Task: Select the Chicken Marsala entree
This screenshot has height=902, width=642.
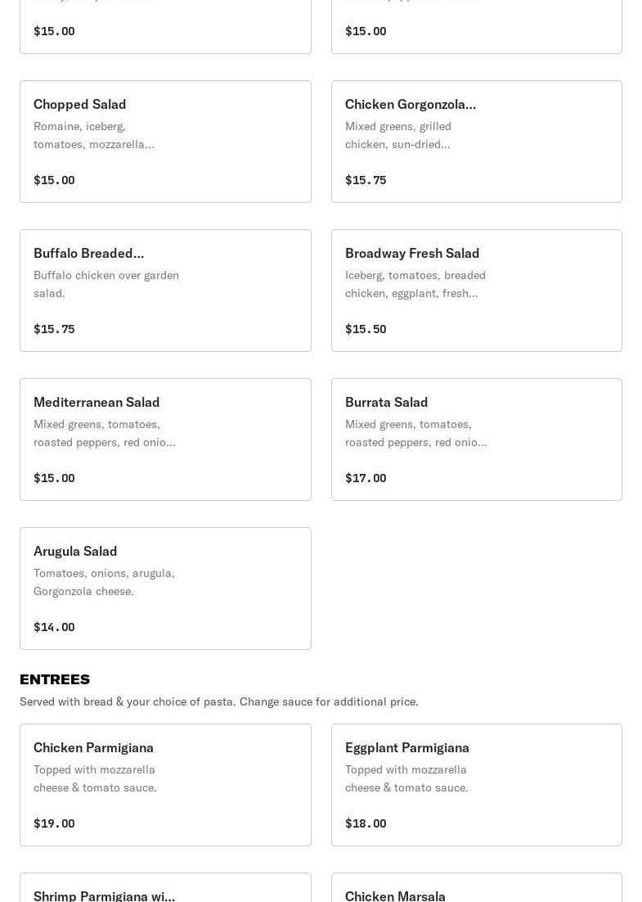Action: coord(395,895)
